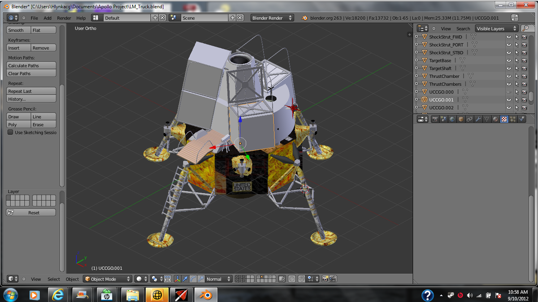Open the Physics properties tab
The image size is (538, 302).
[521, 119]
